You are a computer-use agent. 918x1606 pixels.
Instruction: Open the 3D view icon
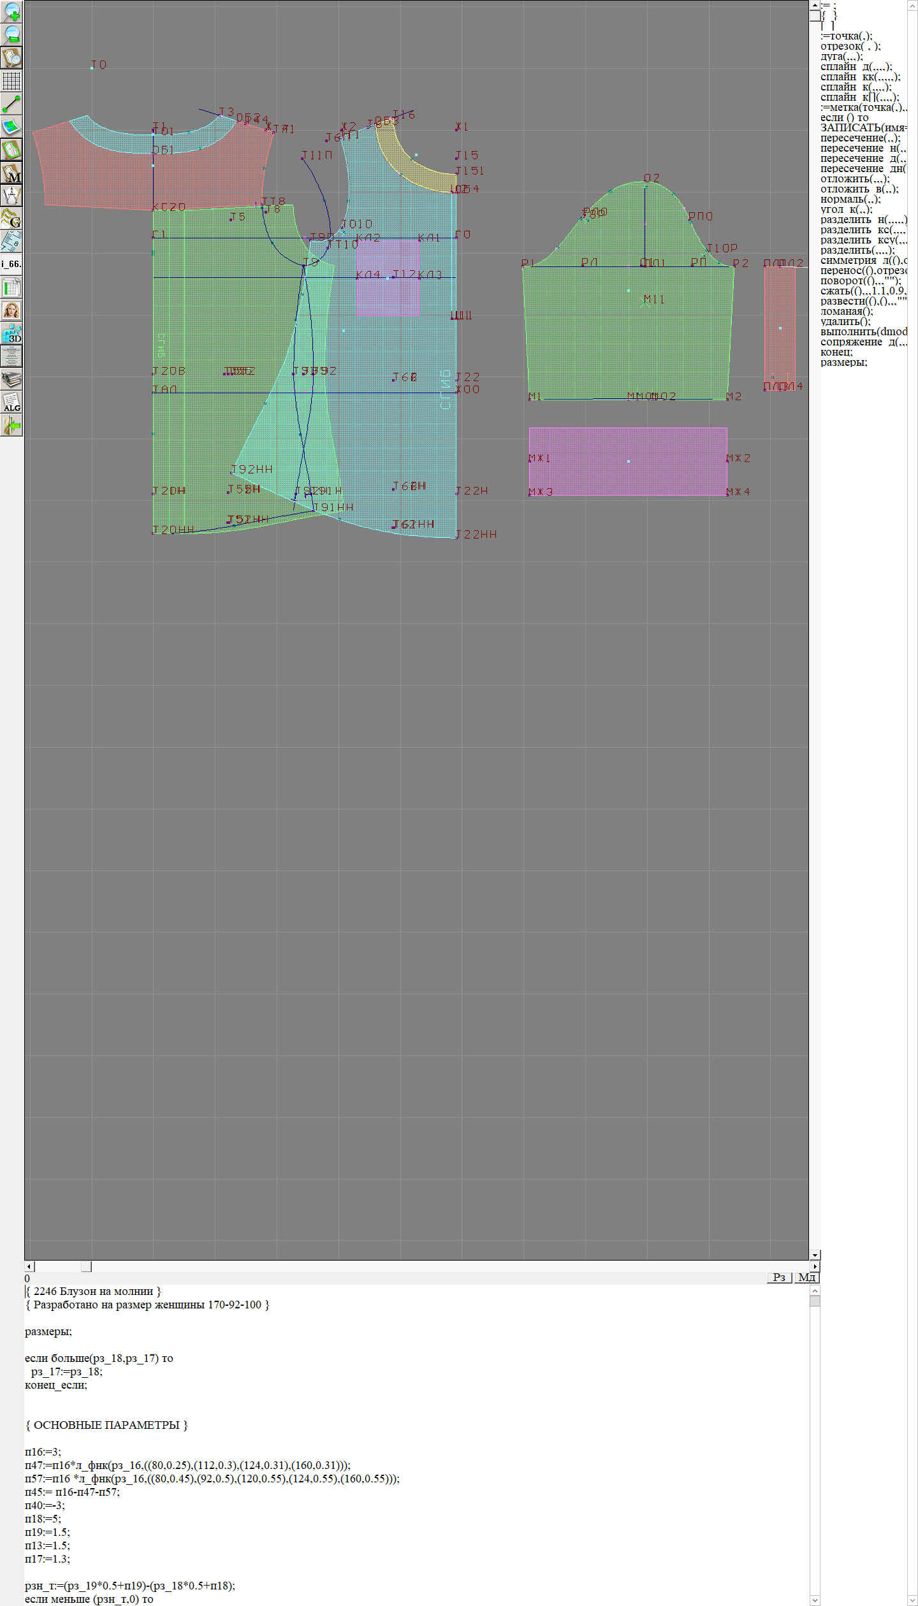11,333
